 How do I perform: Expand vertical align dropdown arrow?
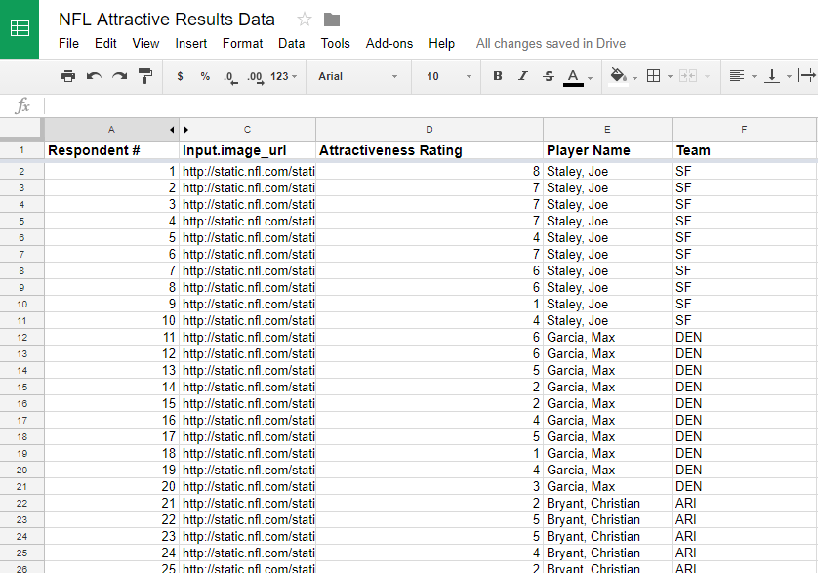[x=789, y=77]
